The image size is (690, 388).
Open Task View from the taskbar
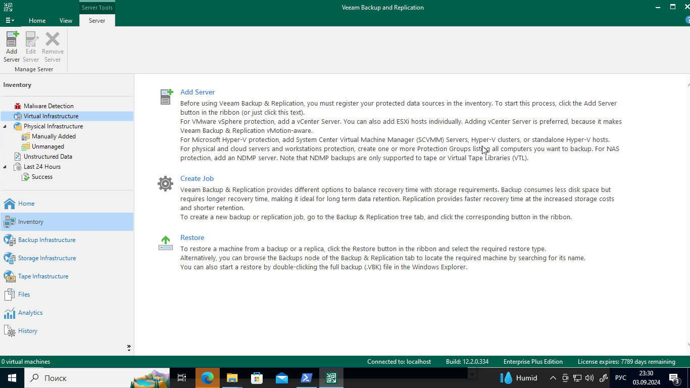(182, 378)
